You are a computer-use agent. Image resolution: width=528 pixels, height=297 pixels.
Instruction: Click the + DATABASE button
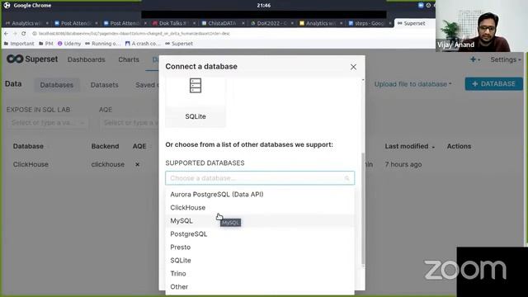click(493, 84)
